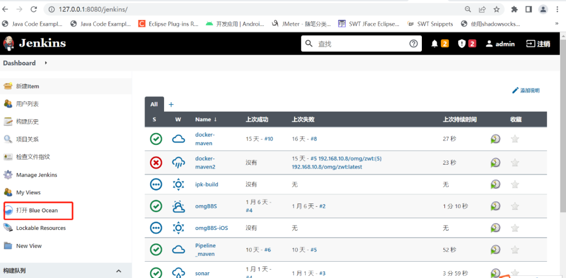Open sonar job link
The image size is (566, 278).
pos(202,273)
